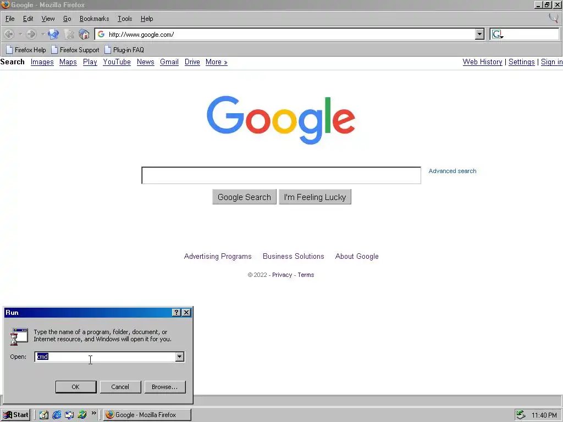Click the Google Search button
Viewport: 563px width, 422px height.
[244, 197]
